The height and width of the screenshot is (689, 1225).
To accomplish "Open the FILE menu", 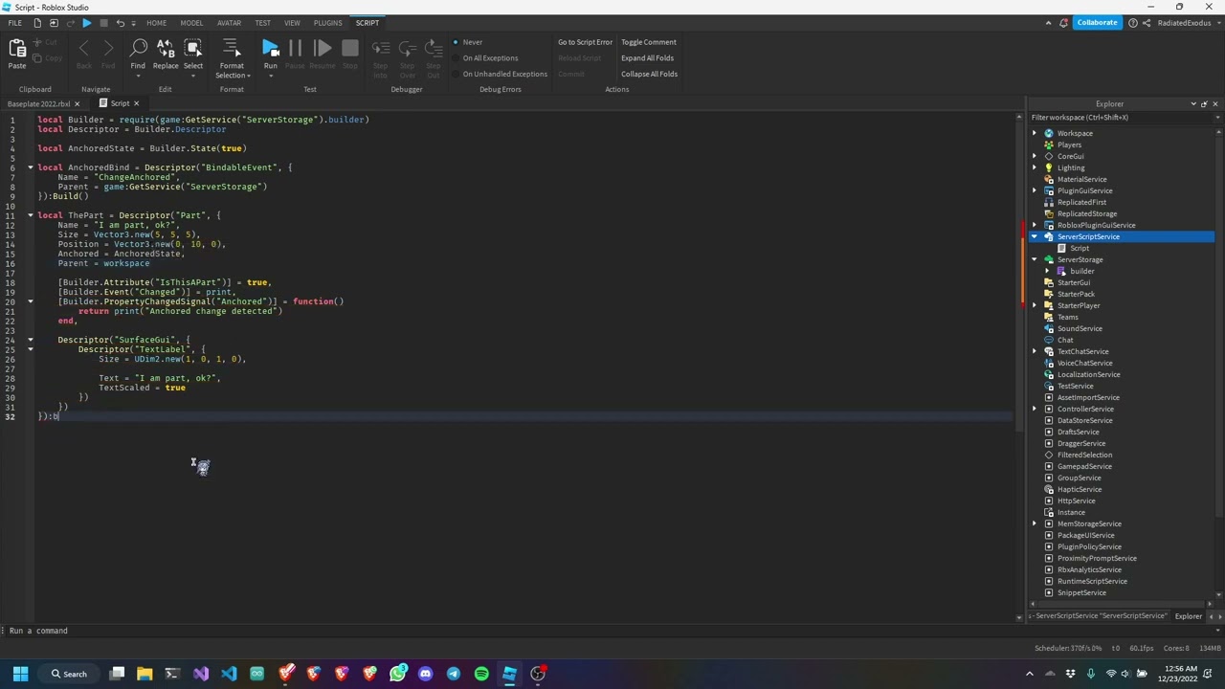I will pyautogui.click(x=14, y=23).
